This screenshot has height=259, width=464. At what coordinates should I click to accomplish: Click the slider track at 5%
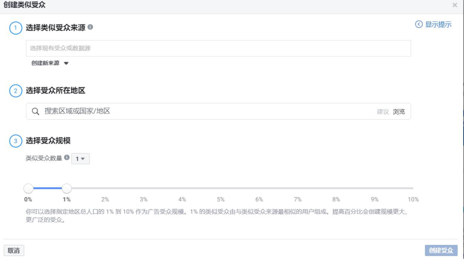pyautogui.click(x=221, y=188)
